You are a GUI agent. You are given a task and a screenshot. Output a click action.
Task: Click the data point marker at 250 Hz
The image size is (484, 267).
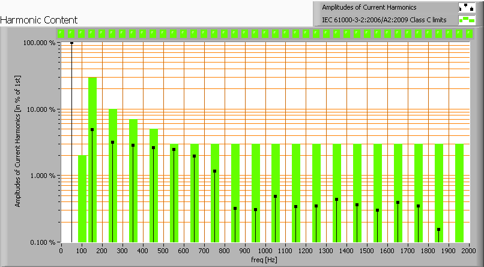(113, 143)
